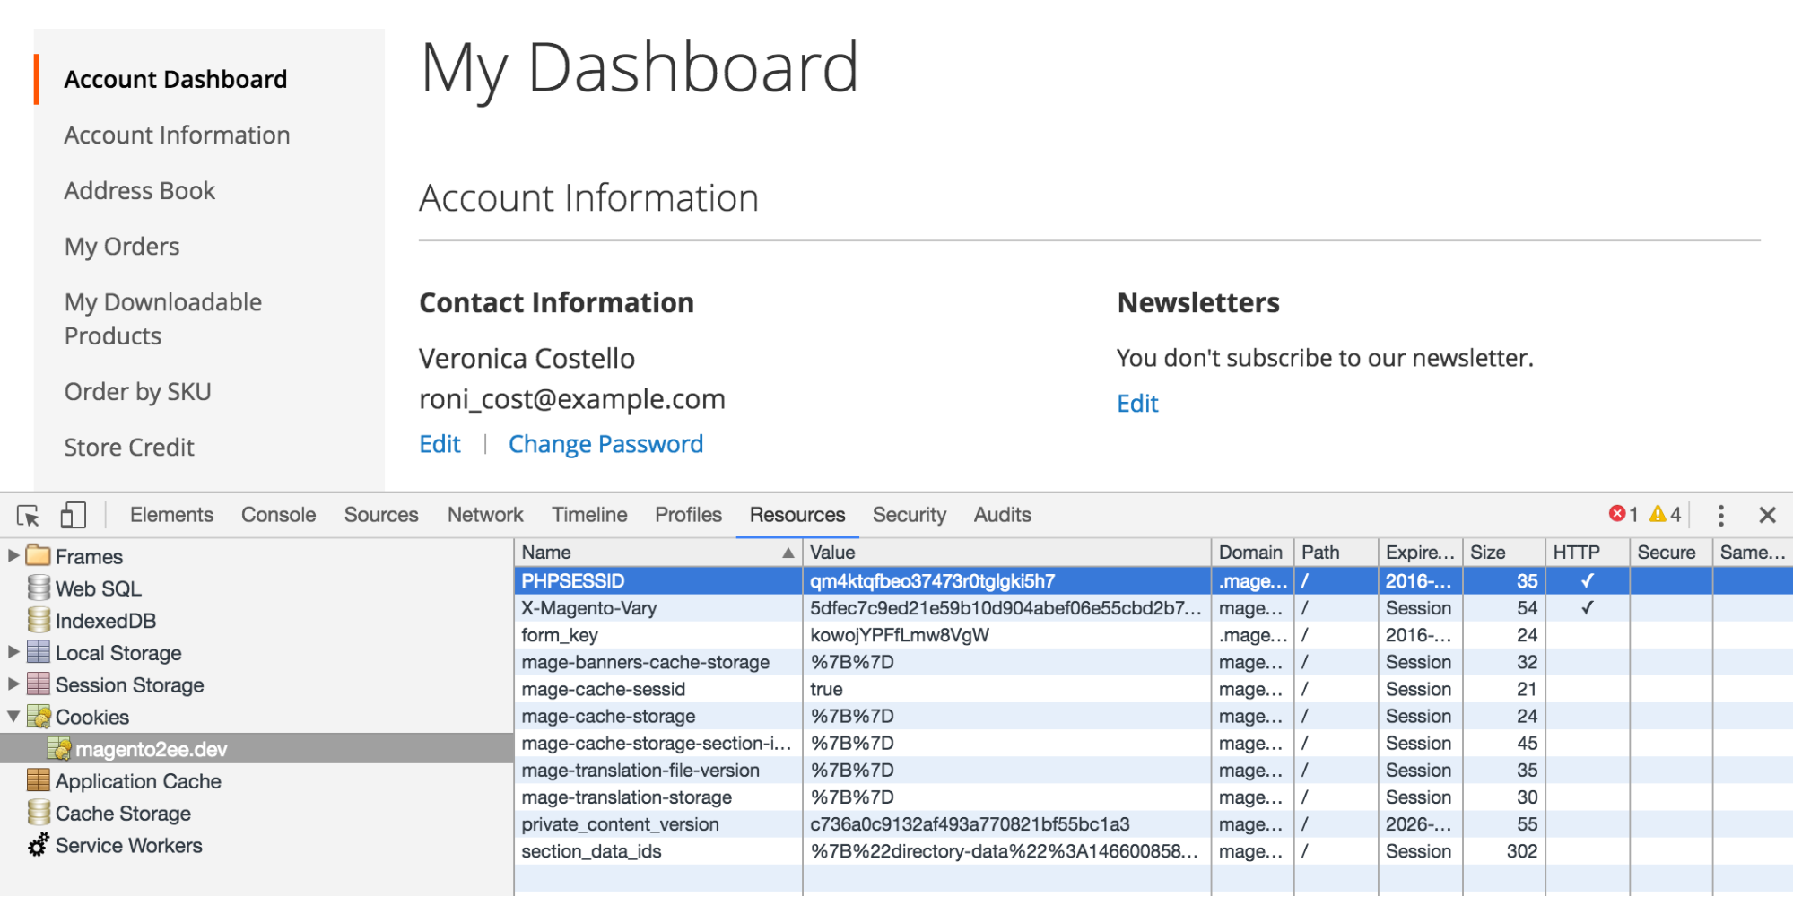Expand the Local Storage tree node
1793x897 pixels.
(13, 652)
